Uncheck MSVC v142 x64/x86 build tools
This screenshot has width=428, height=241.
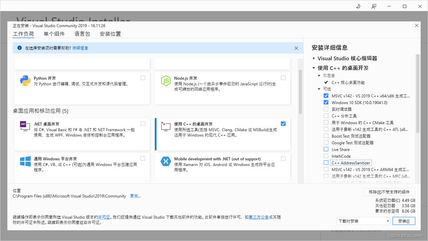326,96
